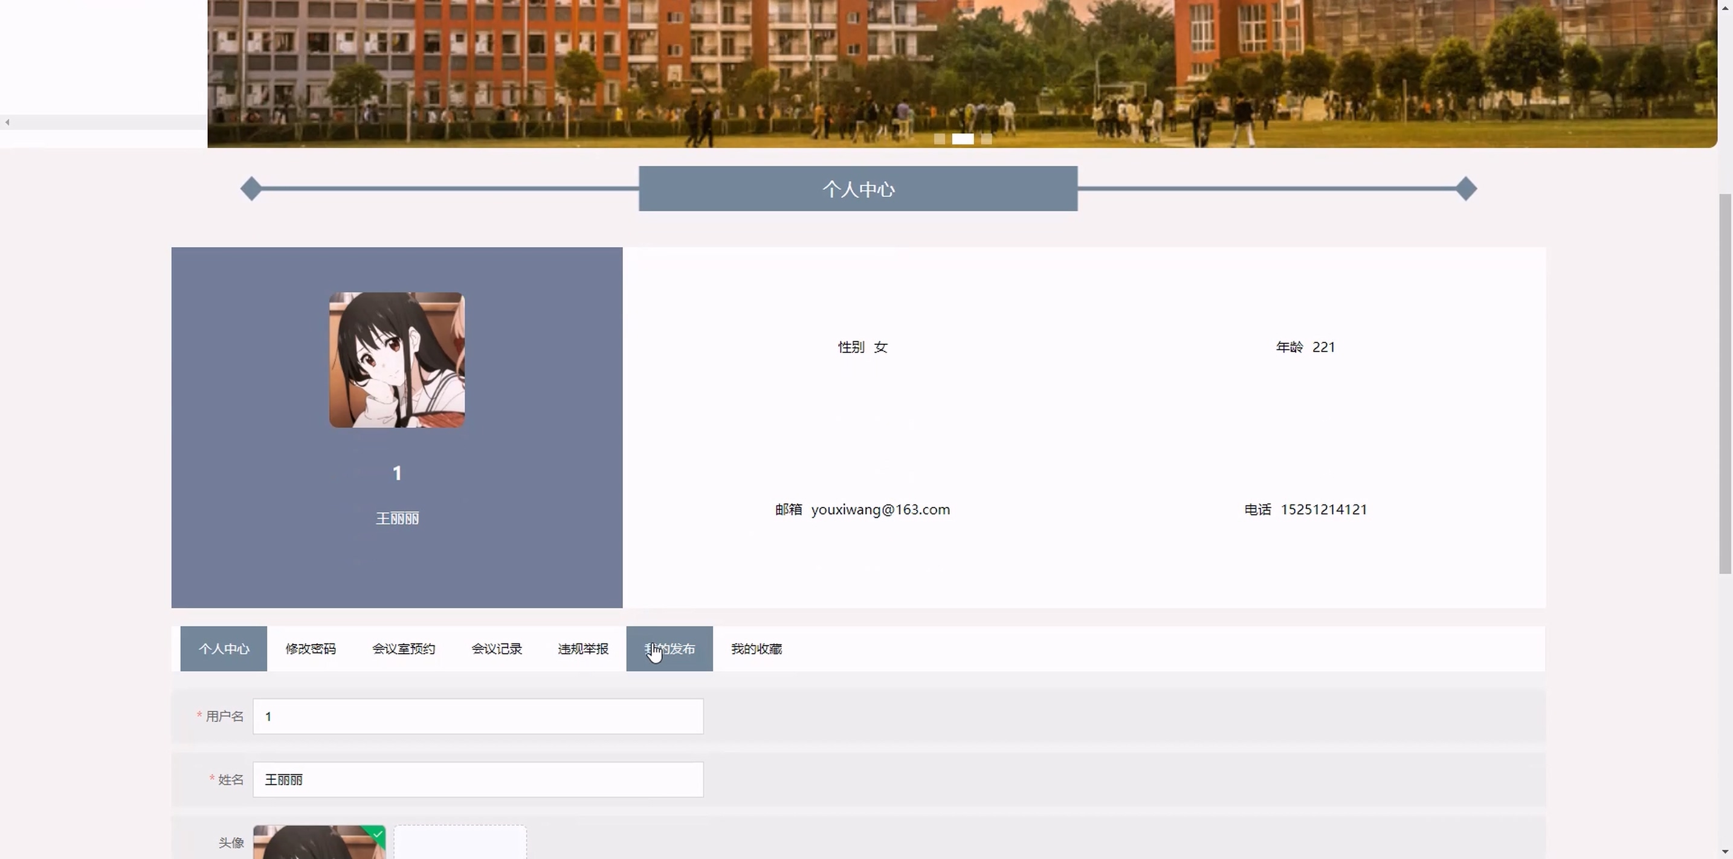Select the first carousel indicator dot
The image size is (1733, 859).
point(939,140)
